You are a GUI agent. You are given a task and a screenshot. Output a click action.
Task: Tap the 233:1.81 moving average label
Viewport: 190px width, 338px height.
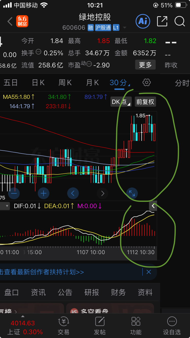coord(59,106)
